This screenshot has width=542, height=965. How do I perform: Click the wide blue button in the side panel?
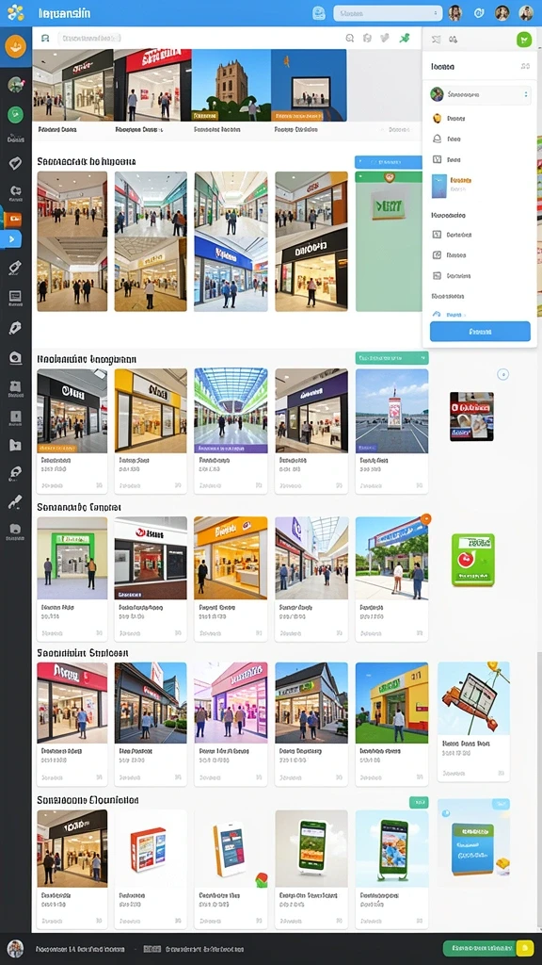pyautogui.click(x=480, y=331)
